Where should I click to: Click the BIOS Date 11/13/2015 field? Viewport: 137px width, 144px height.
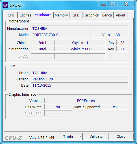(80, 85)
